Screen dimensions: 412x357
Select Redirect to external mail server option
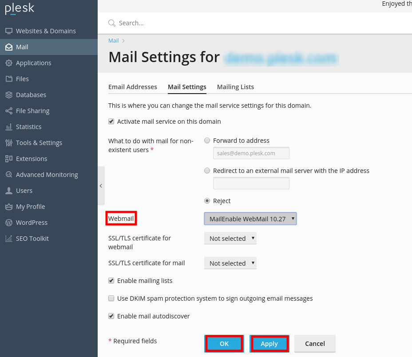(x=207, y=171)
